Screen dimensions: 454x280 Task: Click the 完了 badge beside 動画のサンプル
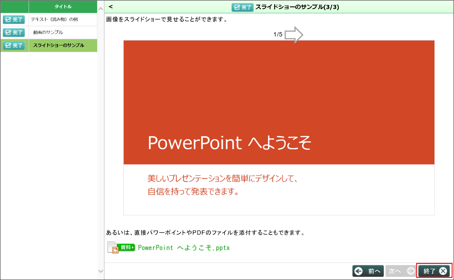14,32
